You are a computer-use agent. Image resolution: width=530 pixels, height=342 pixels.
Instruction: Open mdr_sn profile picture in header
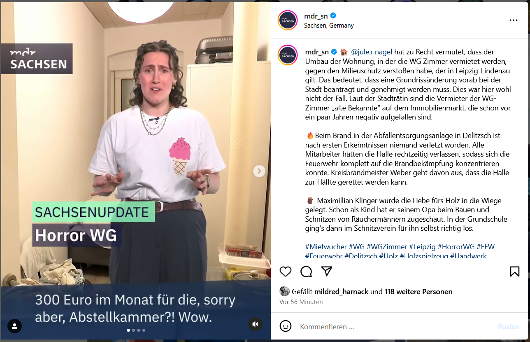[288, 20]
